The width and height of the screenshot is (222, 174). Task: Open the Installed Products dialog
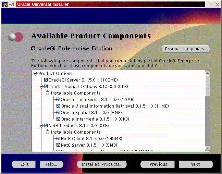(x=102, y=164)
